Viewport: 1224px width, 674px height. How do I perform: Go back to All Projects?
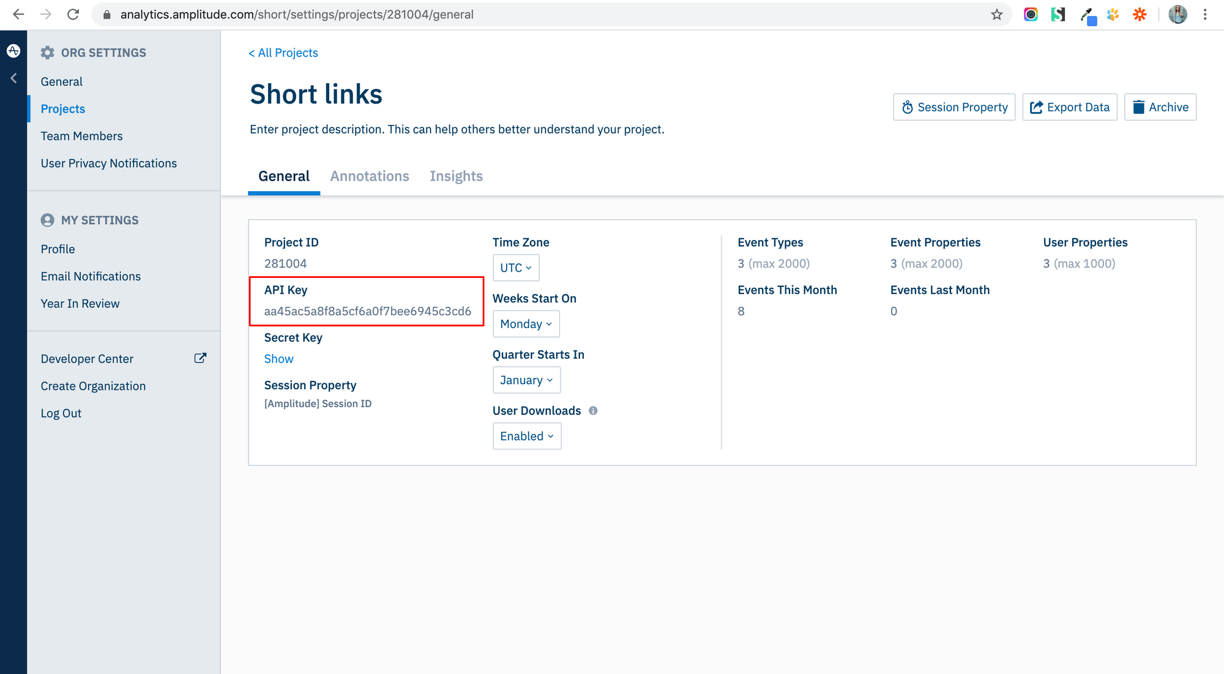pos(283,53)
